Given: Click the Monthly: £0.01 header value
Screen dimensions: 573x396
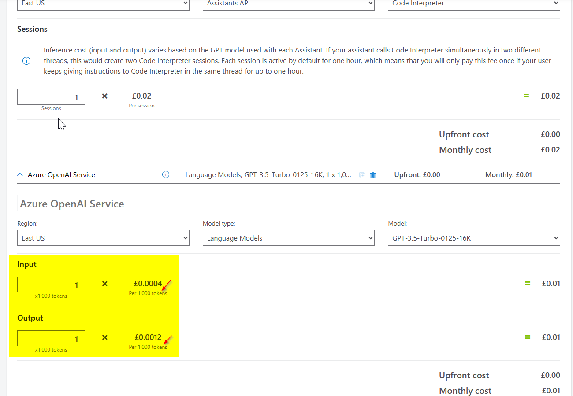Looking at the screenshot, I should pos(509,174).
